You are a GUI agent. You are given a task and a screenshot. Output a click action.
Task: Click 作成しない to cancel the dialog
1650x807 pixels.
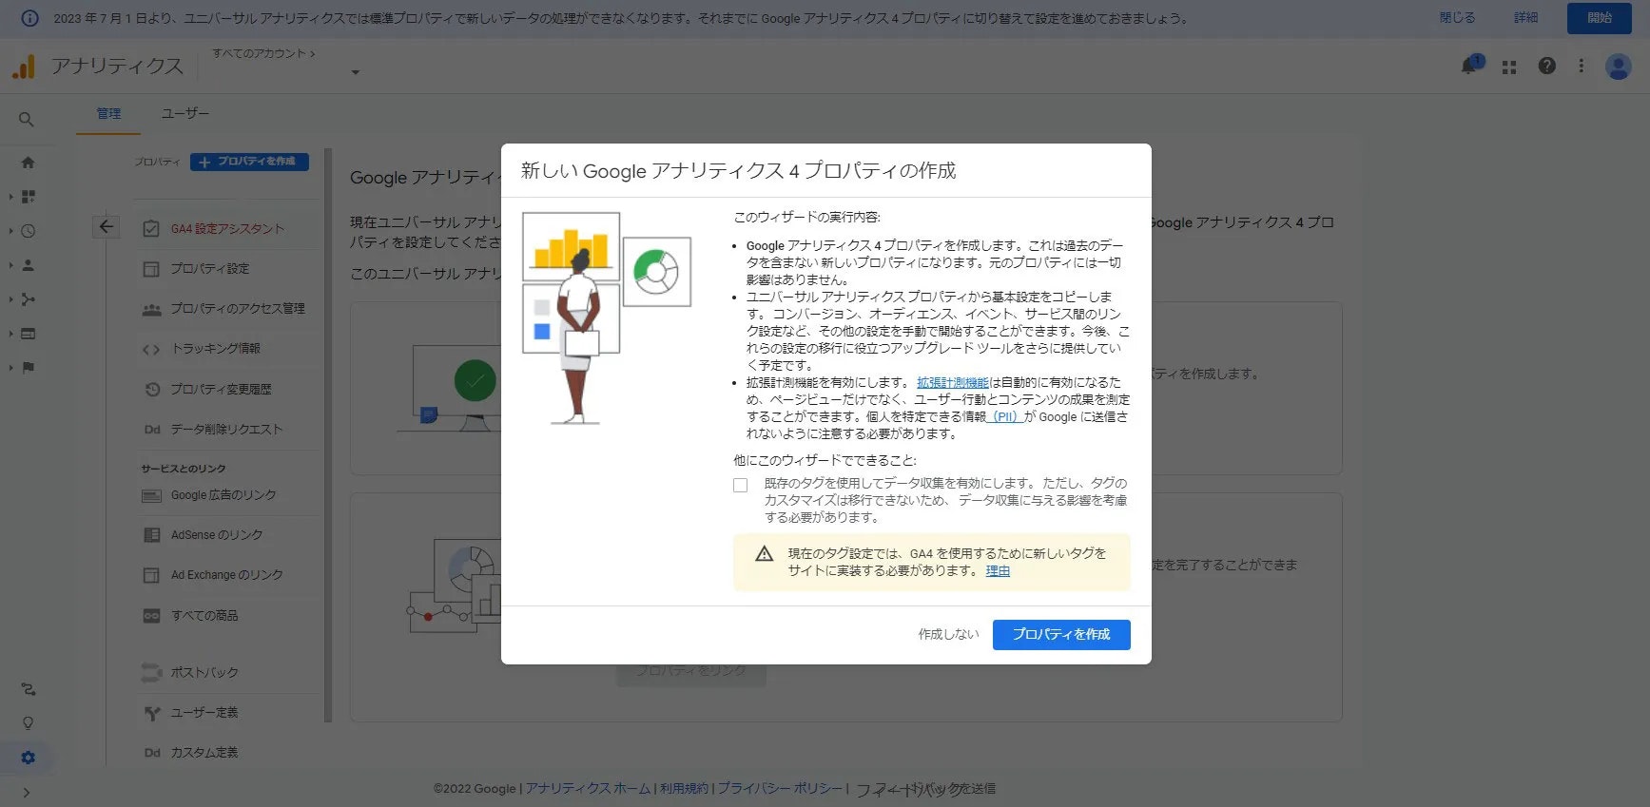[x=948, y=635]
